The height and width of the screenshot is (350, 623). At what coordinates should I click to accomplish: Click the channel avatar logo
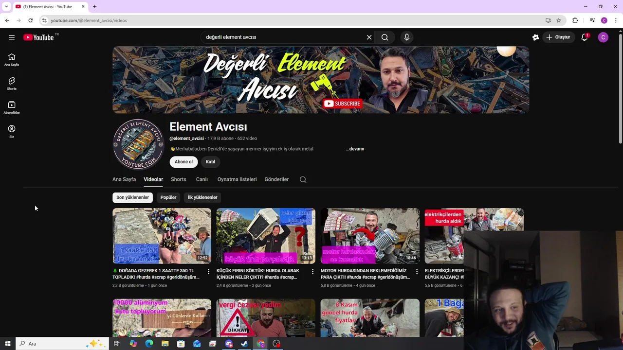pyautogui.click(x=138, y=144)
